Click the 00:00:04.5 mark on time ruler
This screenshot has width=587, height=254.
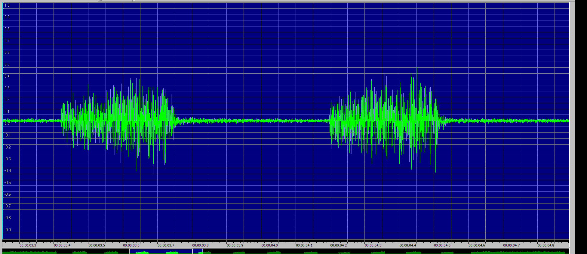pos(442,245)
